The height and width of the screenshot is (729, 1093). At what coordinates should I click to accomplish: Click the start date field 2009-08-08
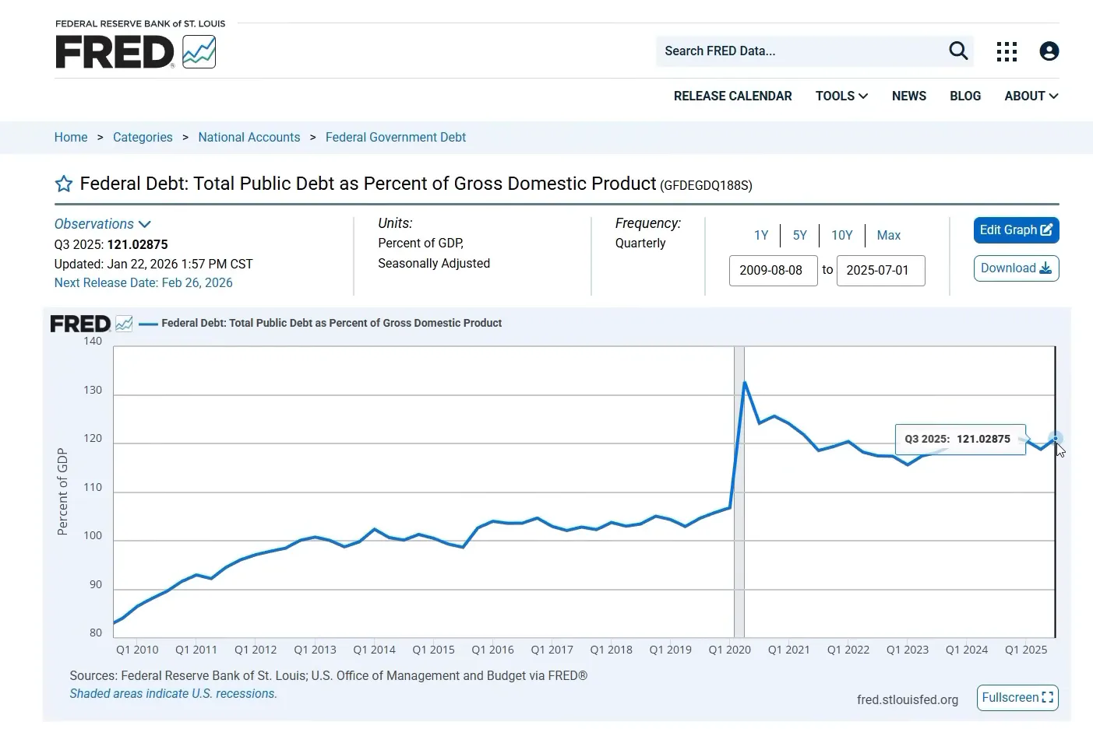click(x=773, y=270)
